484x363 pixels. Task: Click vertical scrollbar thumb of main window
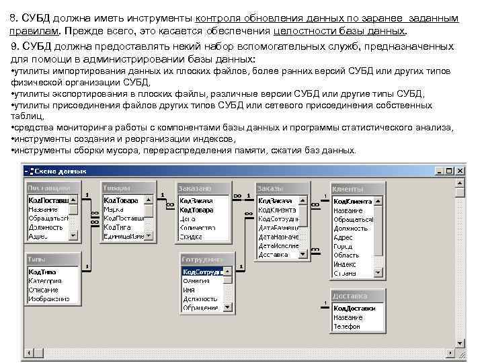tap(460, 192)
